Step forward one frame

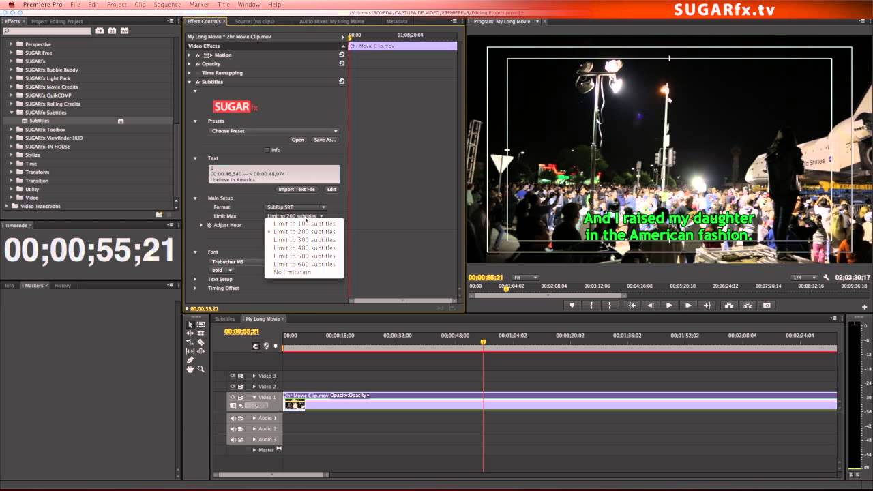pos(688,306)
